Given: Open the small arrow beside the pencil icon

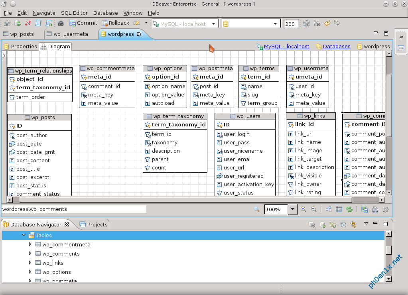Looking at the screenshot, I should (x=146, y=23).
